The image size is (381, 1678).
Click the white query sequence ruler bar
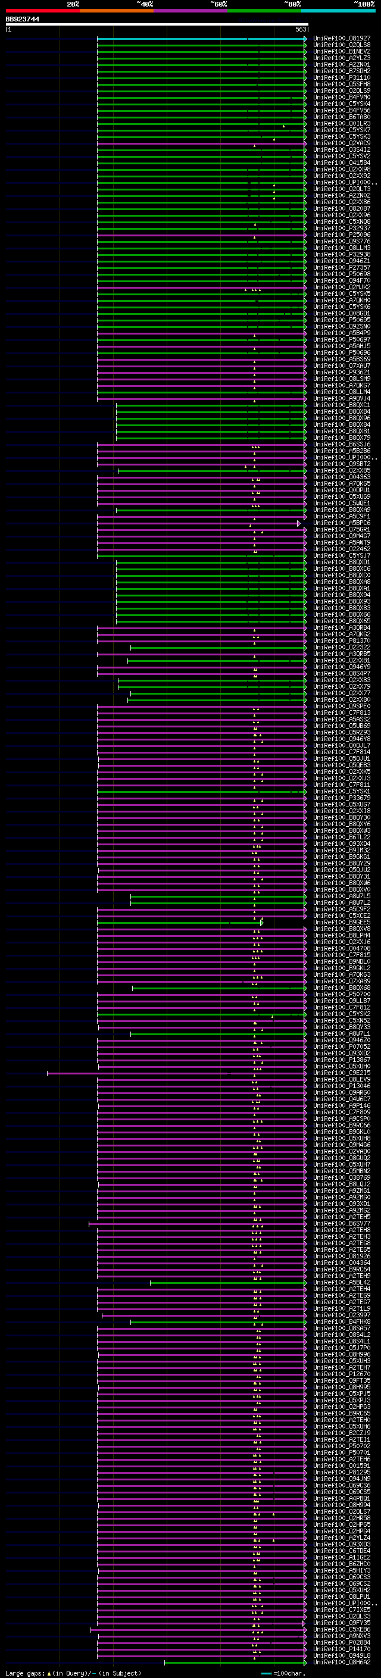157,24
